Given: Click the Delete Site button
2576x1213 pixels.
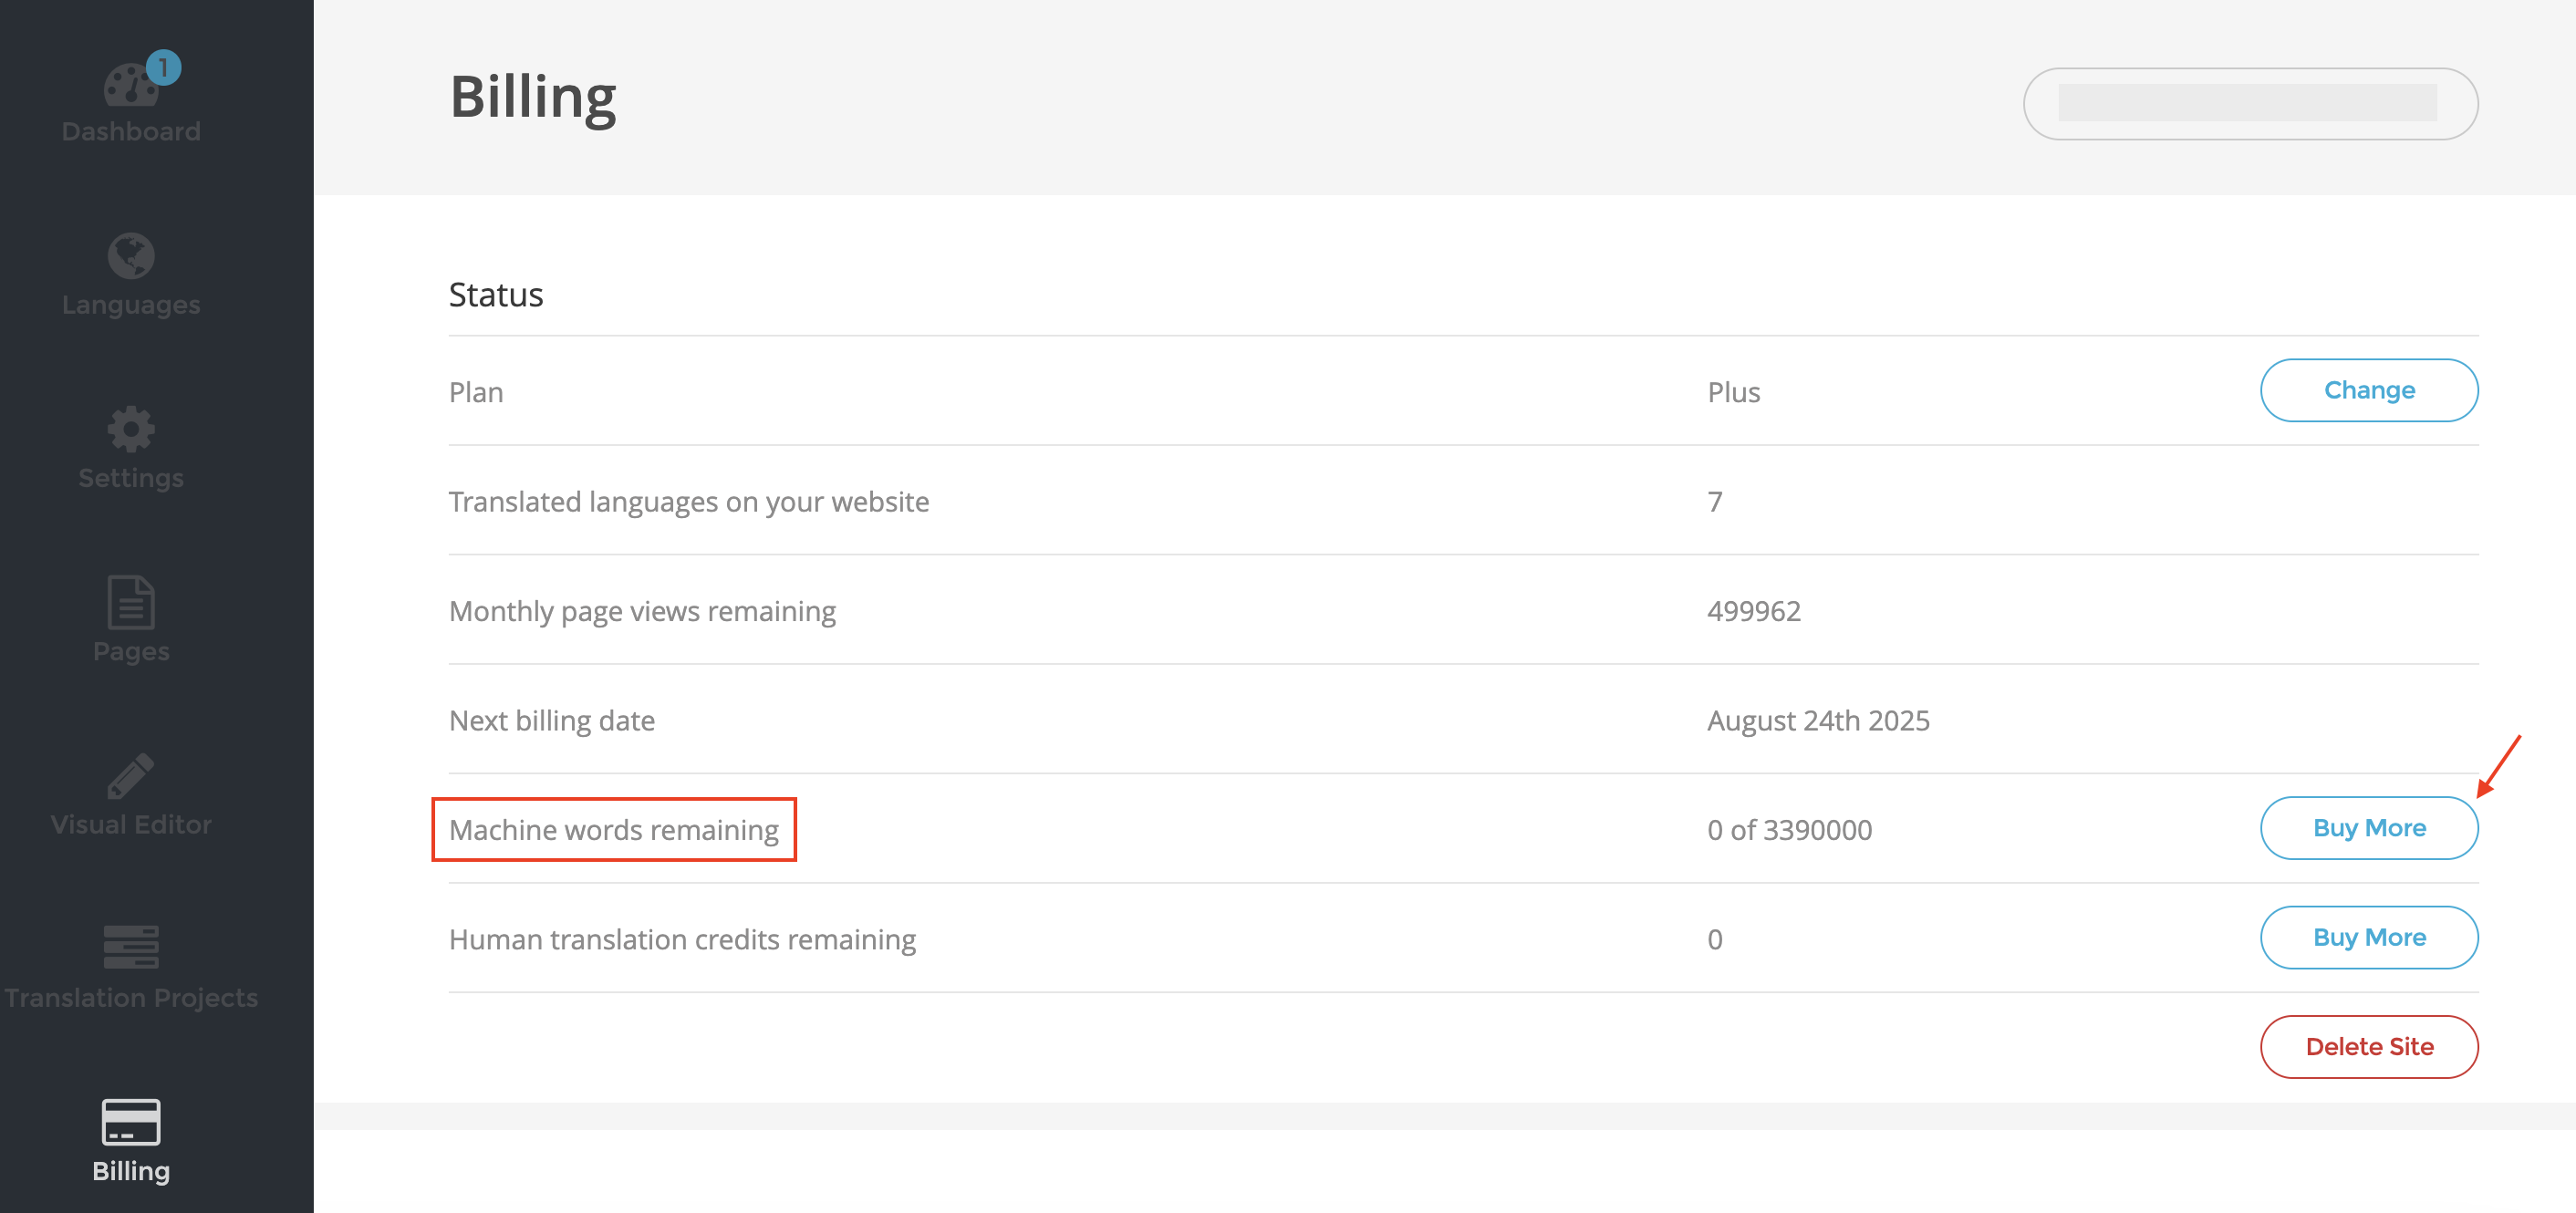Looking at the screenshot, I should [2369, 1046].
